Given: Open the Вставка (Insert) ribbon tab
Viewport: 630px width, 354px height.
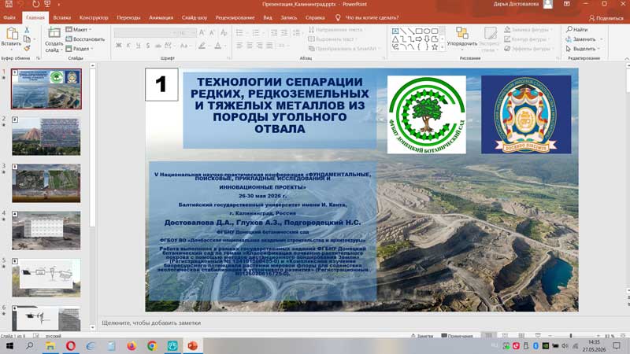Looking at the screenshot, I should click(62, 17).
